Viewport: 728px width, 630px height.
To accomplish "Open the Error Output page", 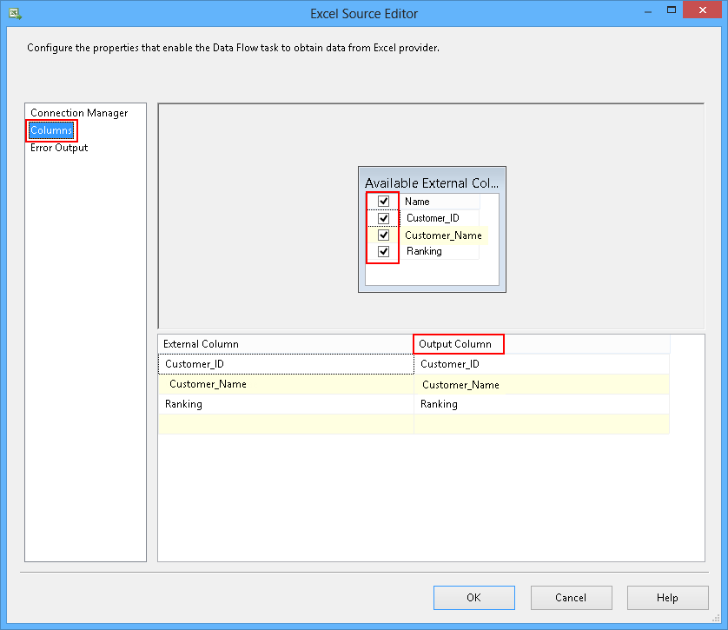I will click(x=59, y=148).
